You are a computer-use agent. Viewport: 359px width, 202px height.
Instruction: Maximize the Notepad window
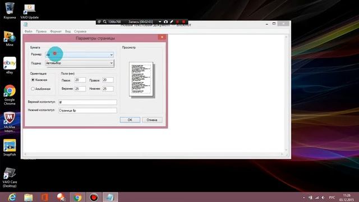[274, 24]
